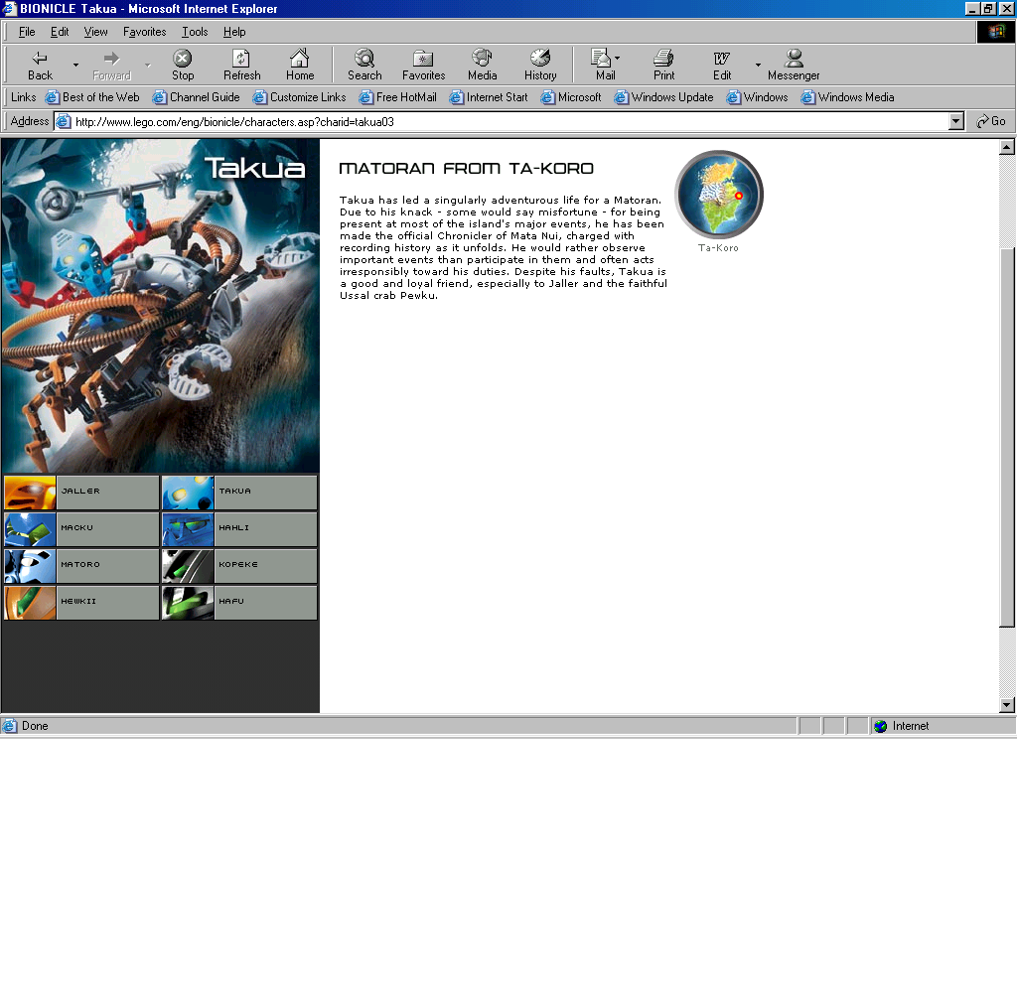Select the Kopeke character thumbnail
The width and height of the screenshot is (1017, 993).
click(x=188, y=566)
